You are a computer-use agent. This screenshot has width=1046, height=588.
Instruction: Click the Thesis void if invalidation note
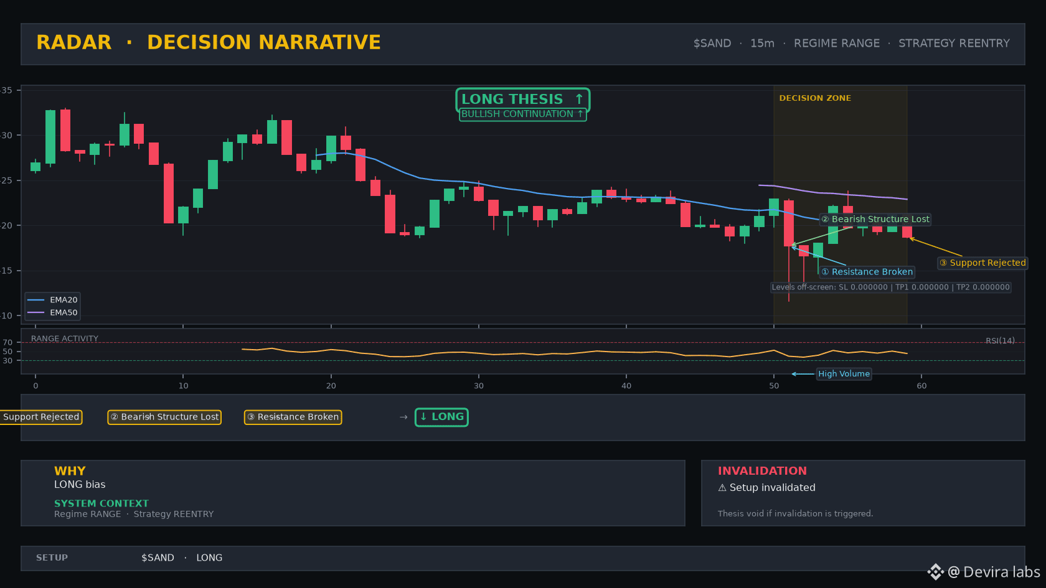click(x=795, y=514)
